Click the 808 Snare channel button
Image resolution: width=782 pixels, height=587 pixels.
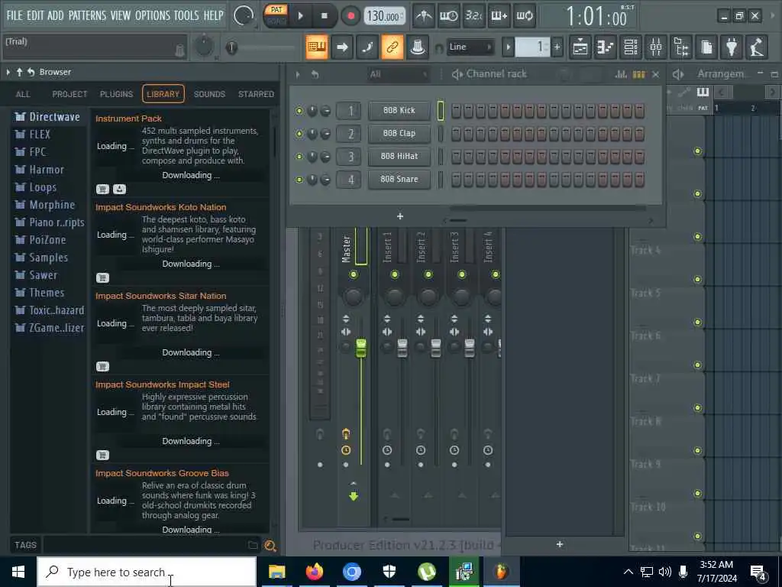tap(399, 180)
